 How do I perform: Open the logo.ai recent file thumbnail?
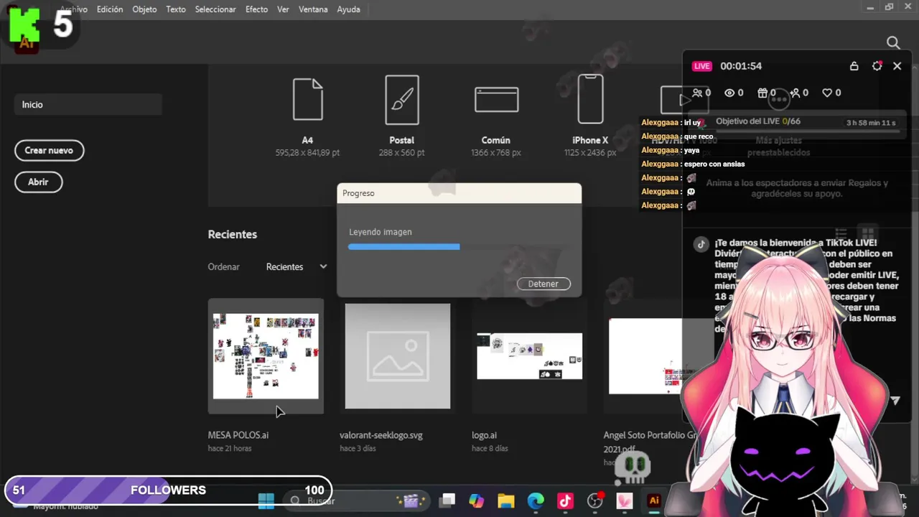click(530, 356)
